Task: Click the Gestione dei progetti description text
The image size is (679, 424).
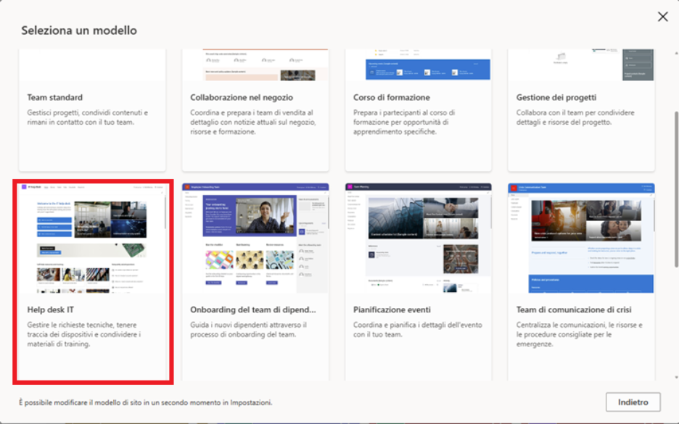Action: pyautogui.click(x=575, y=117)
